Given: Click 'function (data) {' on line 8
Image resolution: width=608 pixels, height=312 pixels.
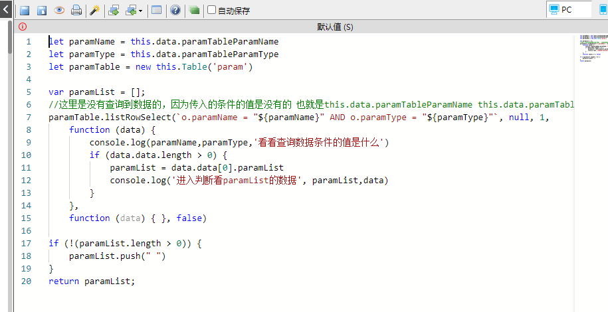Looking at the screenshot, I should click(x=112, y=130).
